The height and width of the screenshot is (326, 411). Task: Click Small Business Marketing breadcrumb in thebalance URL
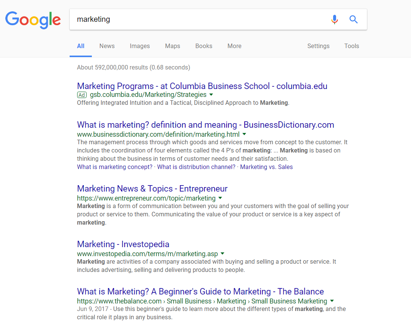pos(289,301)
